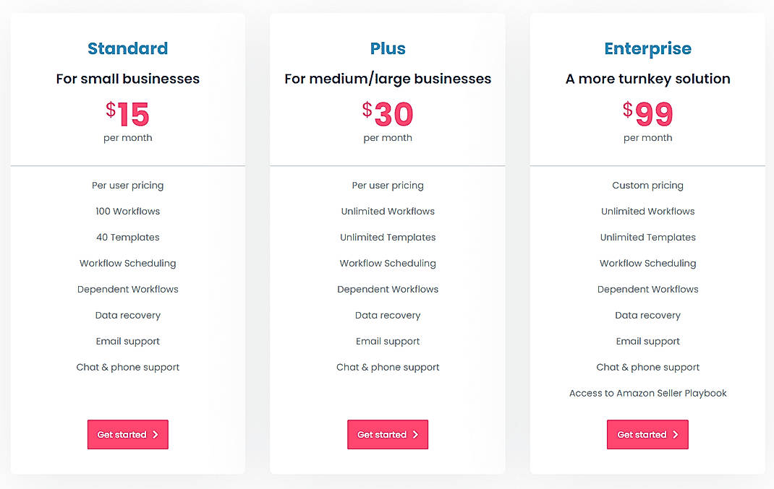Viewport: 774px width, 489px height.
Task: Click the $99 price figure
Action: point(648,113)
